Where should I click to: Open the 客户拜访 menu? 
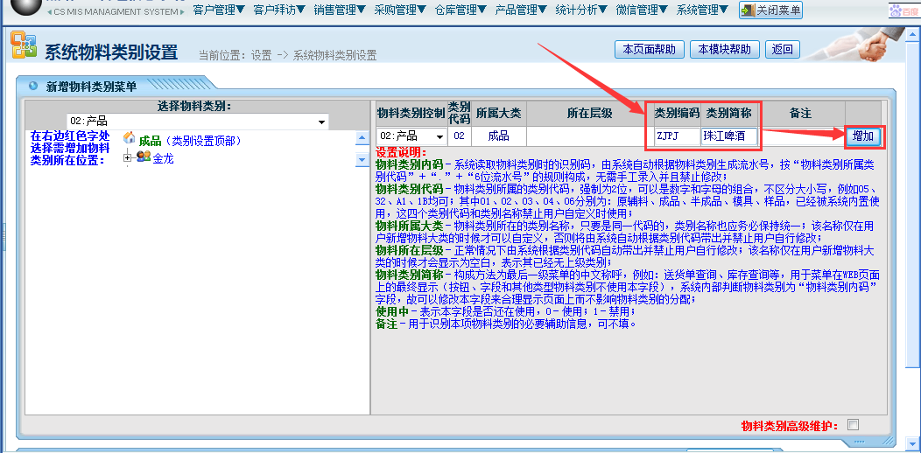(279, 10)
